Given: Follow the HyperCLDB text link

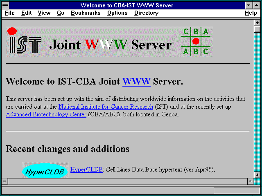Looking at the screenshot, I should [x=86, y=169].
